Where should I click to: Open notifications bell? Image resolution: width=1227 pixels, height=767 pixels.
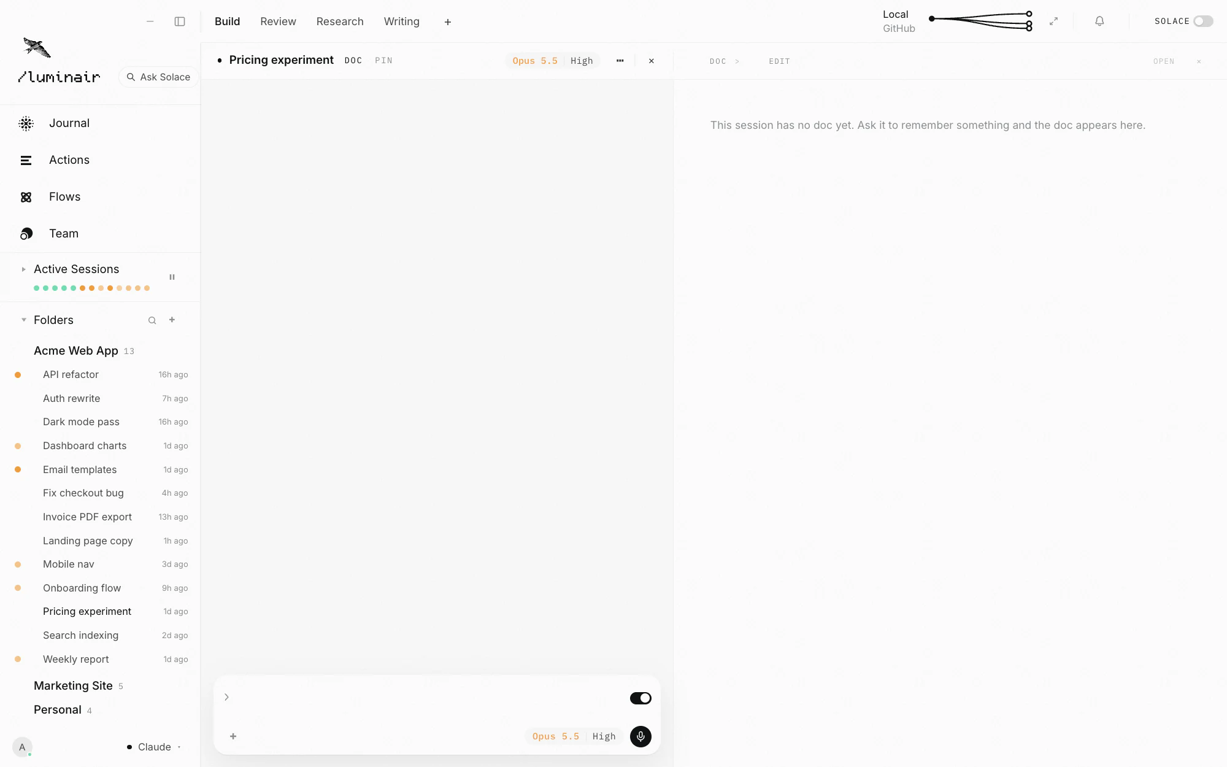pyautogui.click(x=1099, y=21)
